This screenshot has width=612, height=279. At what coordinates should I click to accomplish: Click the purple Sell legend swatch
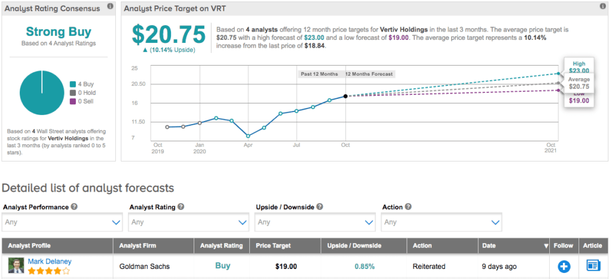tap(73, 102)
